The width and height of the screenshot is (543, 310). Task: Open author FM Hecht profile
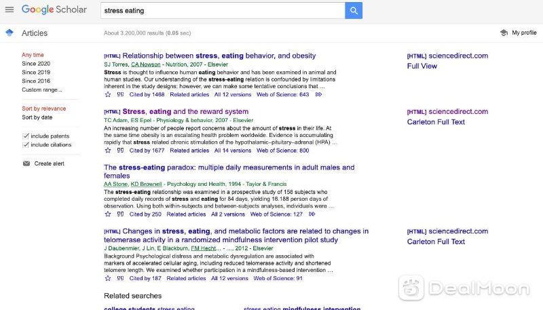tap(203, 248)
